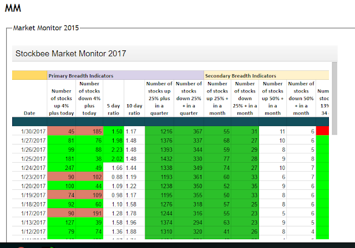Select the date cell 1/24/2017
355x248 pixels.
click(x=29, y=168)
